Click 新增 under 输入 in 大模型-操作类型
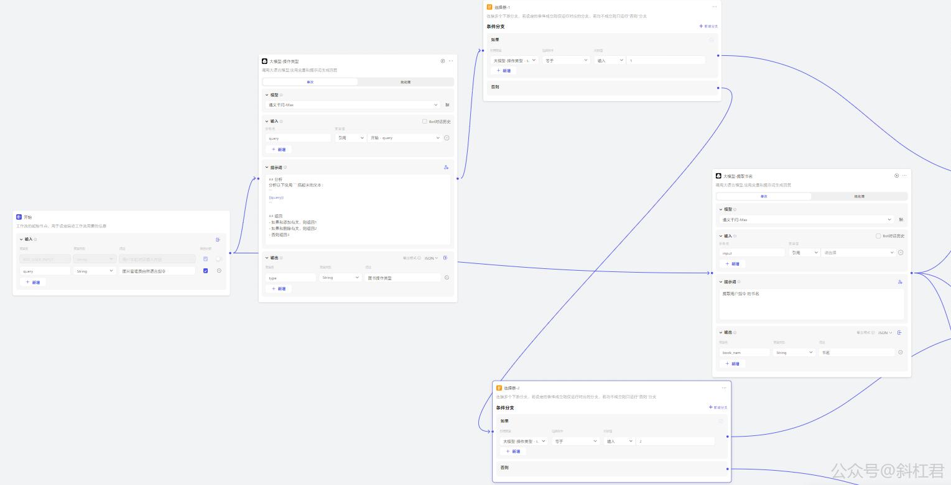 pos(279,150)
